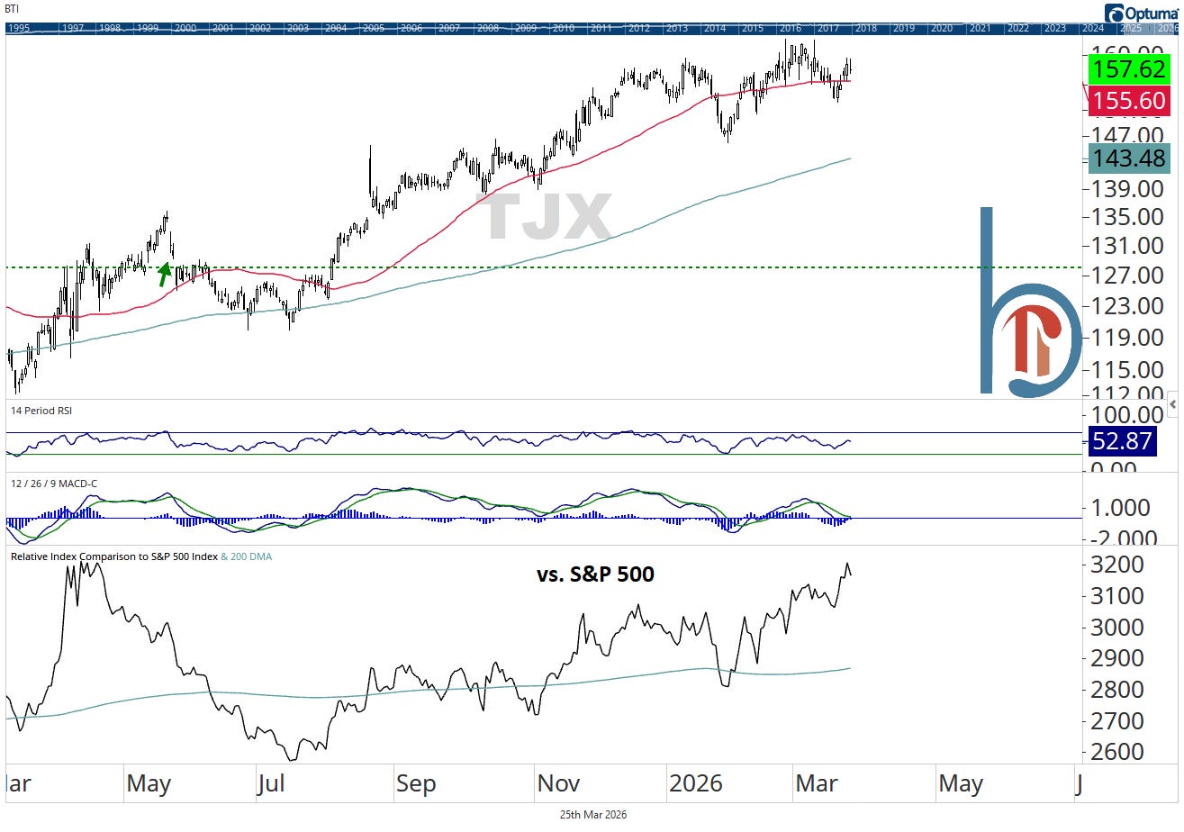Jump to 2012 on the year timeline
The width and height of the screenshot is (1184, 832).
click(x=639, y=29)
